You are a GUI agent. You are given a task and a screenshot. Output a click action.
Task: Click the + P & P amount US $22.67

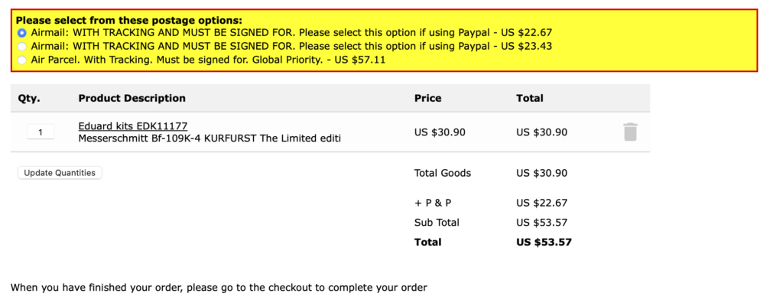542,203
